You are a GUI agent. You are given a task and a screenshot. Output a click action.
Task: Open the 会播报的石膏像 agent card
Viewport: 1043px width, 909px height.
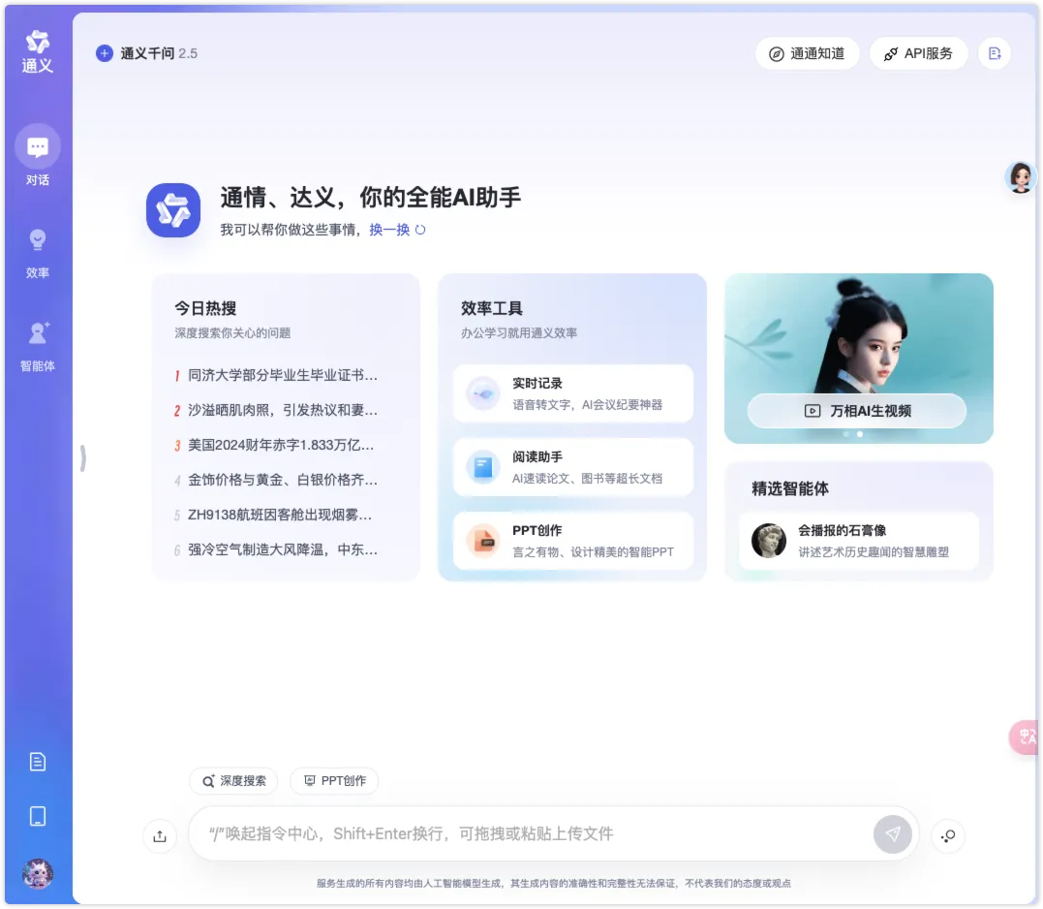[859, 541]
